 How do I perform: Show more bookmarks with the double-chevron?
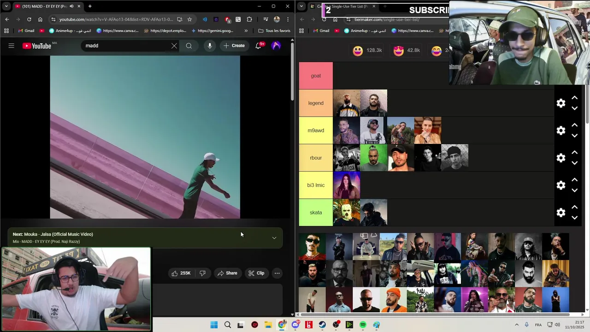pos(246,31)
